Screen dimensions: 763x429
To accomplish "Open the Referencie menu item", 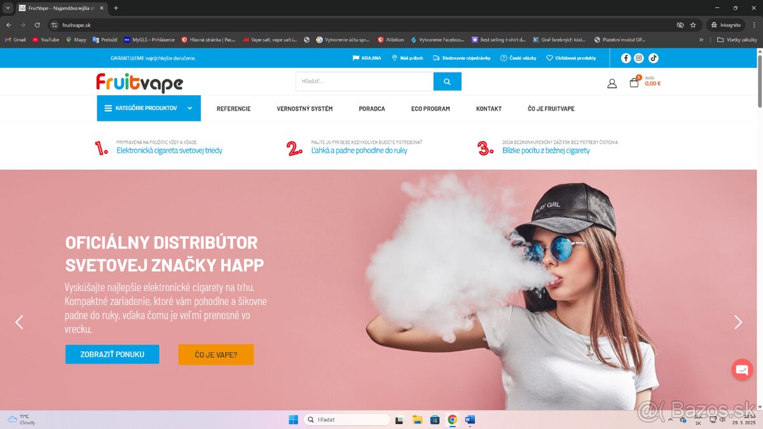I will [x=233, y=109].
